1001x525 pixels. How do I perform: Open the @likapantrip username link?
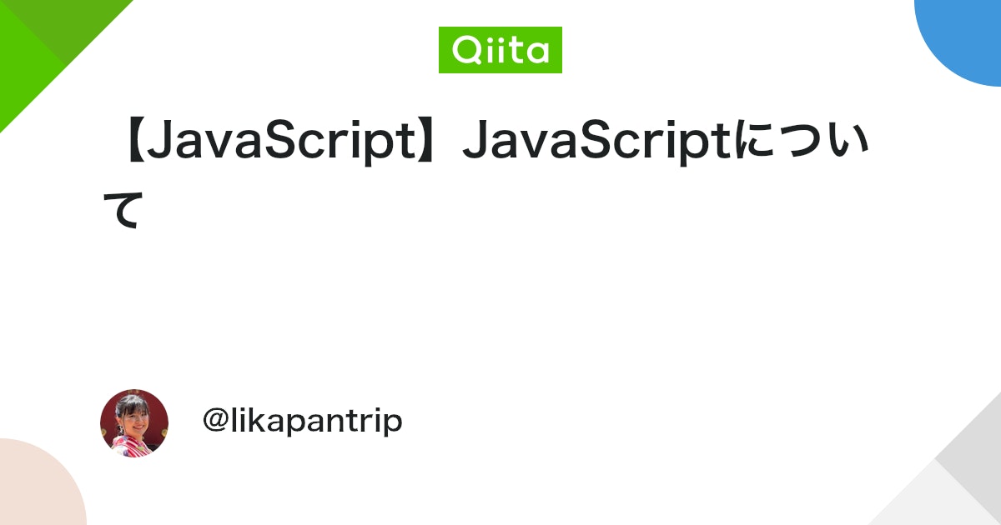click(x=303, y=422)
